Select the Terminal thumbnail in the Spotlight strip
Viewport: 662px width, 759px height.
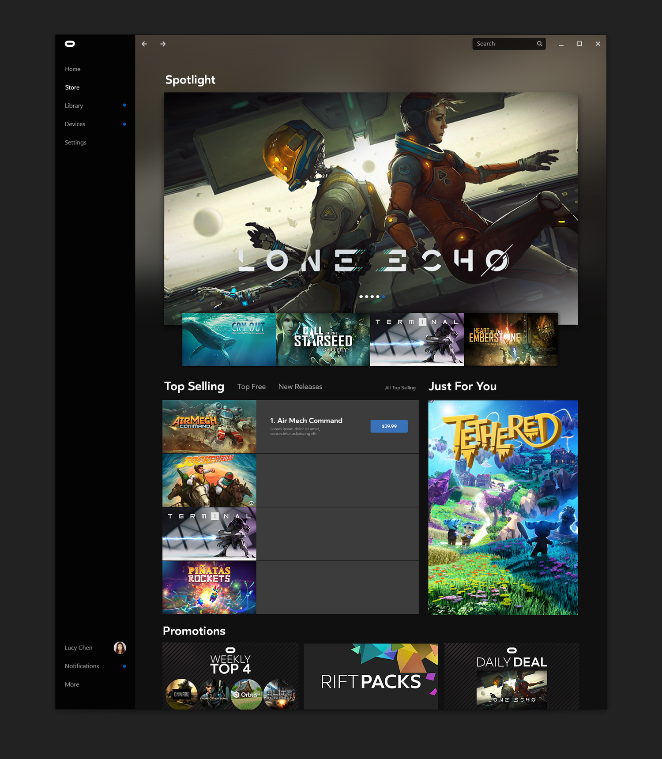417,339
